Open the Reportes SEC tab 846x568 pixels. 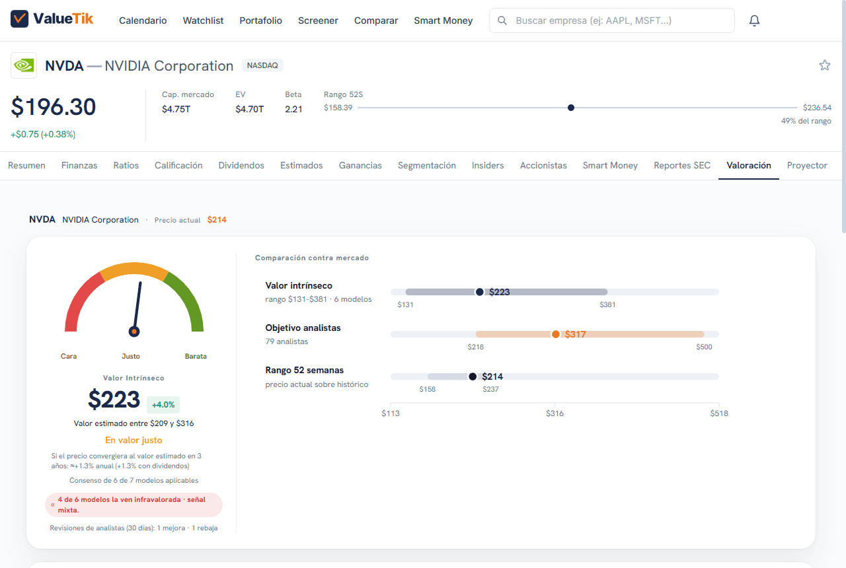[x=682, y=166]
